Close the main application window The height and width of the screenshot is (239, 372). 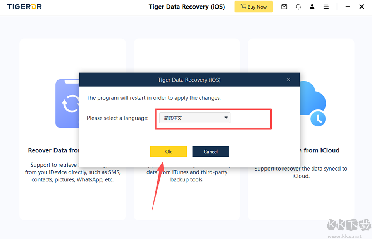tap(362, 7)
